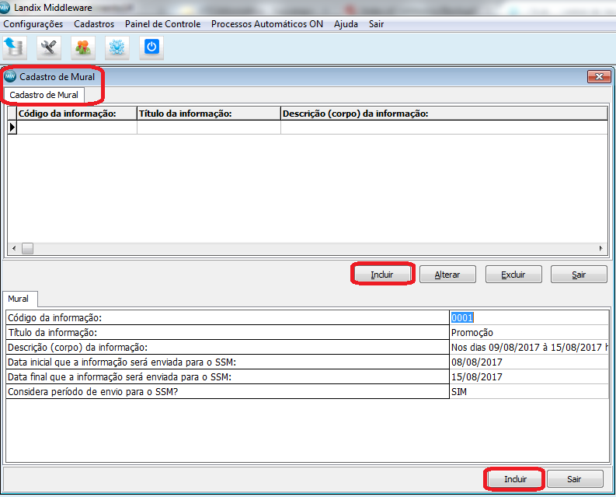This screenshot has width=616, height=497.
Task: Select the grid row pointer arrow
Action: pos(12,127)
